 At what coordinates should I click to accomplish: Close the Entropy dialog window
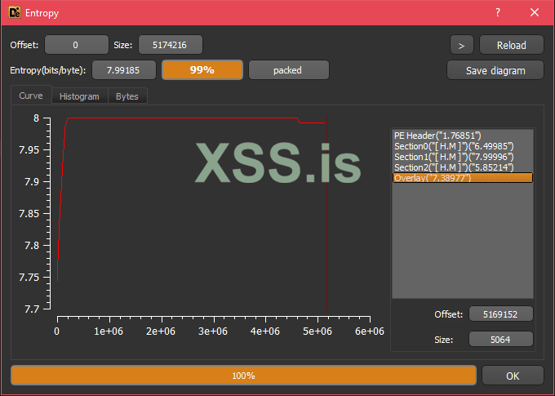535,13
